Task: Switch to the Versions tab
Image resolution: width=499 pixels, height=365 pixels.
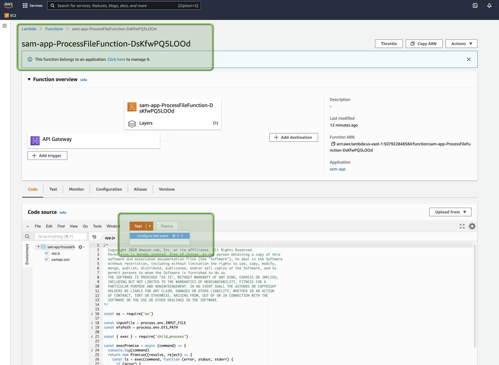Action: coord(167,189)
